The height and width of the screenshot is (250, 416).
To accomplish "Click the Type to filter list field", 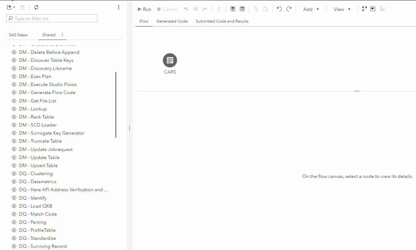I will click(x=52, y=19).
